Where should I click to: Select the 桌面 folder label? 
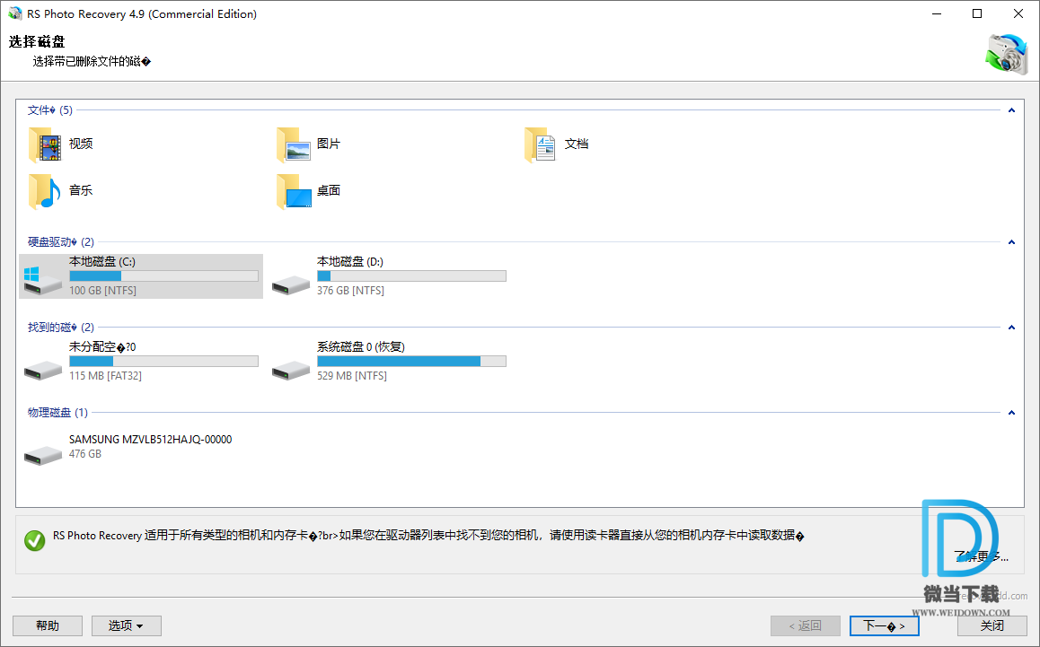click(x=329, y=190)
